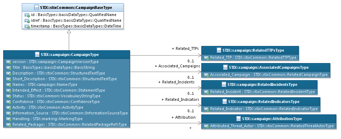Select the Related_Indicator attribute text

pos(264,109)
